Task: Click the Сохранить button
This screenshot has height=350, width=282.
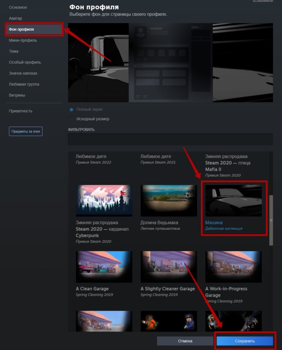Action: pyautogui.click(x=245, y=341)
